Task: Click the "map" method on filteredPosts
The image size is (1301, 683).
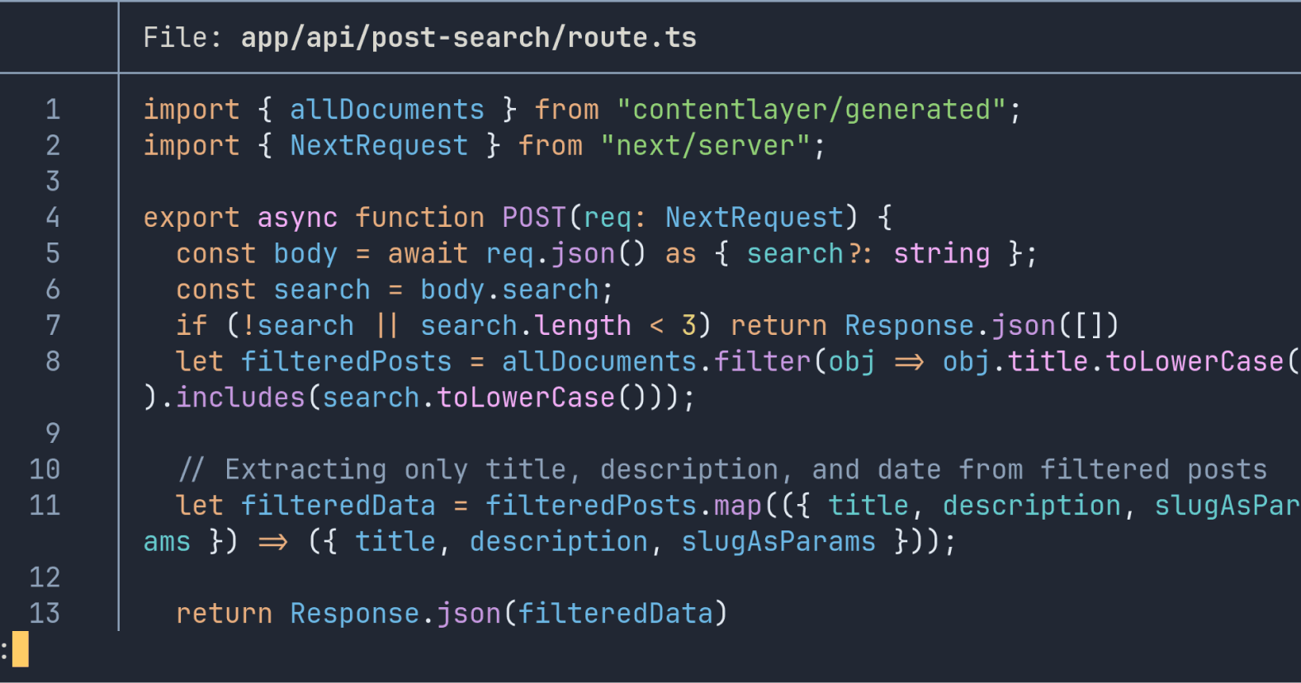Action: click(x=737, y=506)
